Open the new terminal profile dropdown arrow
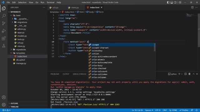 [x=182, y=74]
